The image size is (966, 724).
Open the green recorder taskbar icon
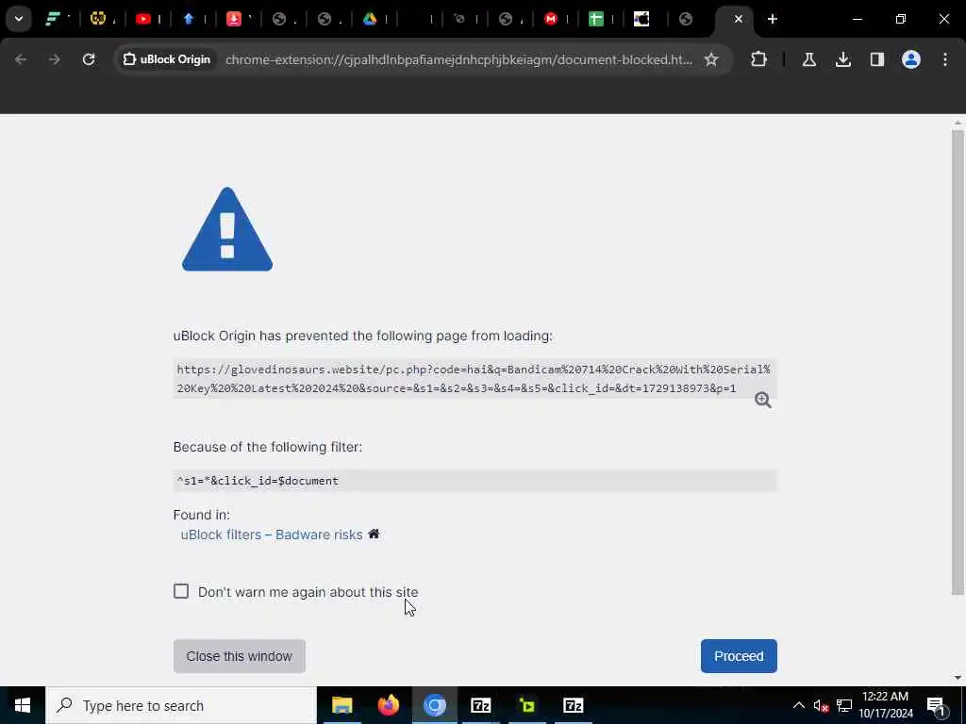(x=526, y=705)
